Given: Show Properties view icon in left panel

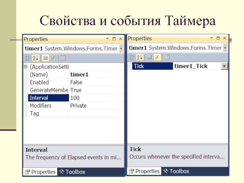Looking at the screenshot, I should [x=45, y=58].
